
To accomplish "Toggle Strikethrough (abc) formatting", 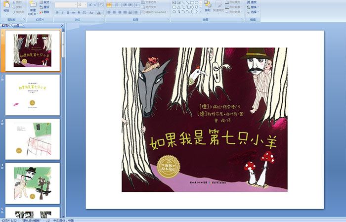I will pyautogui.click(x=73, y=12).
